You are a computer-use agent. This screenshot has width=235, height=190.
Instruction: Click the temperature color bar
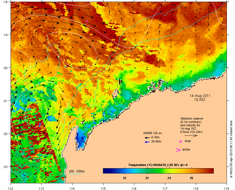158,171
